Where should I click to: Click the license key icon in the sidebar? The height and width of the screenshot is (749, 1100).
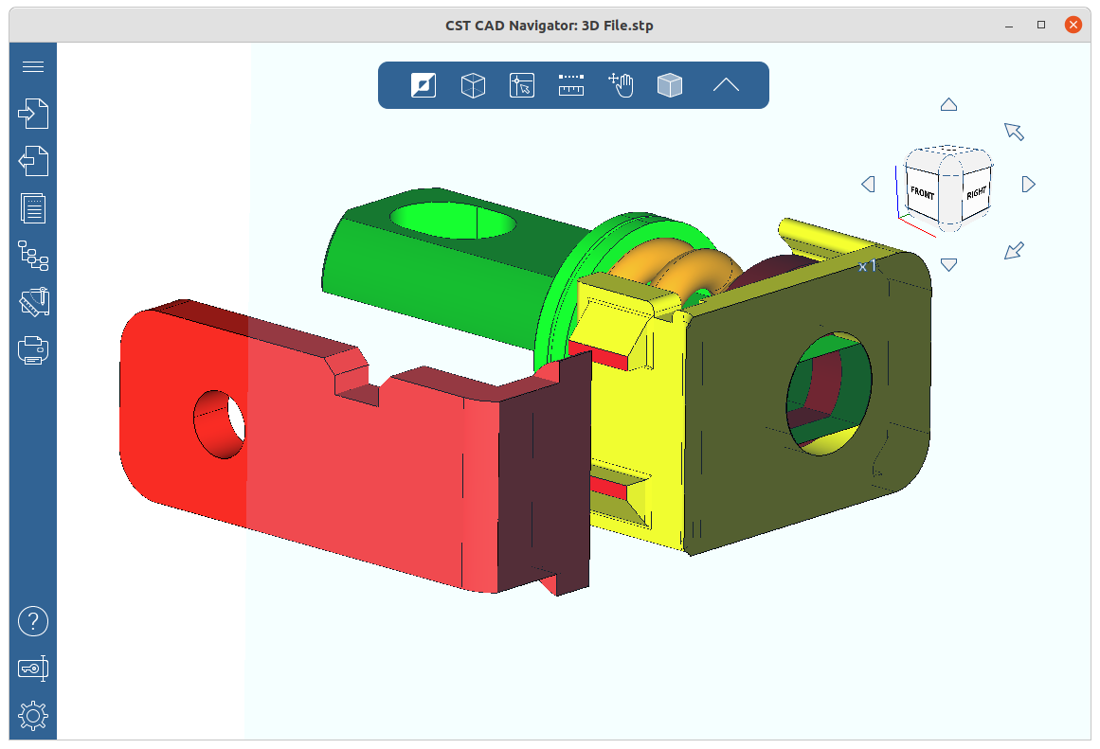click(33, 669)
